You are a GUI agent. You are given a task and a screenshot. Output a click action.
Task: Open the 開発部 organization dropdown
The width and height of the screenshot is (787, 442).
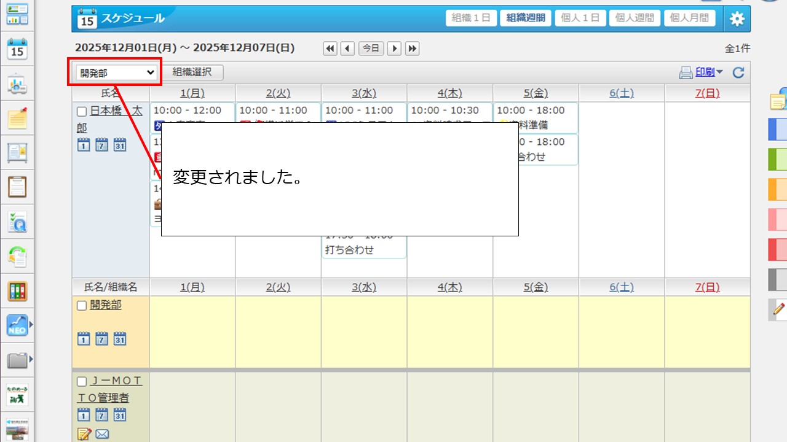(x=117, y=72)
